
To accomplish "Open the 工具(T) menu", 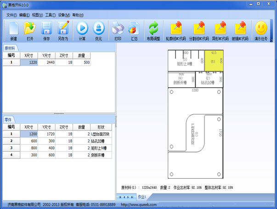I will pos(51,15).
